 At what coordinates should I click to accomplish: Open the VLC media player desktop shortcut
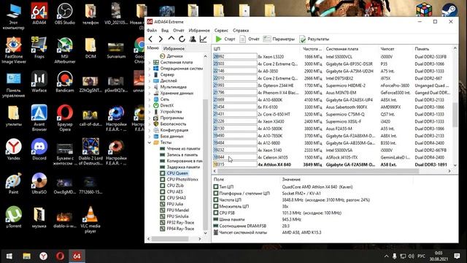click(90, 219)
